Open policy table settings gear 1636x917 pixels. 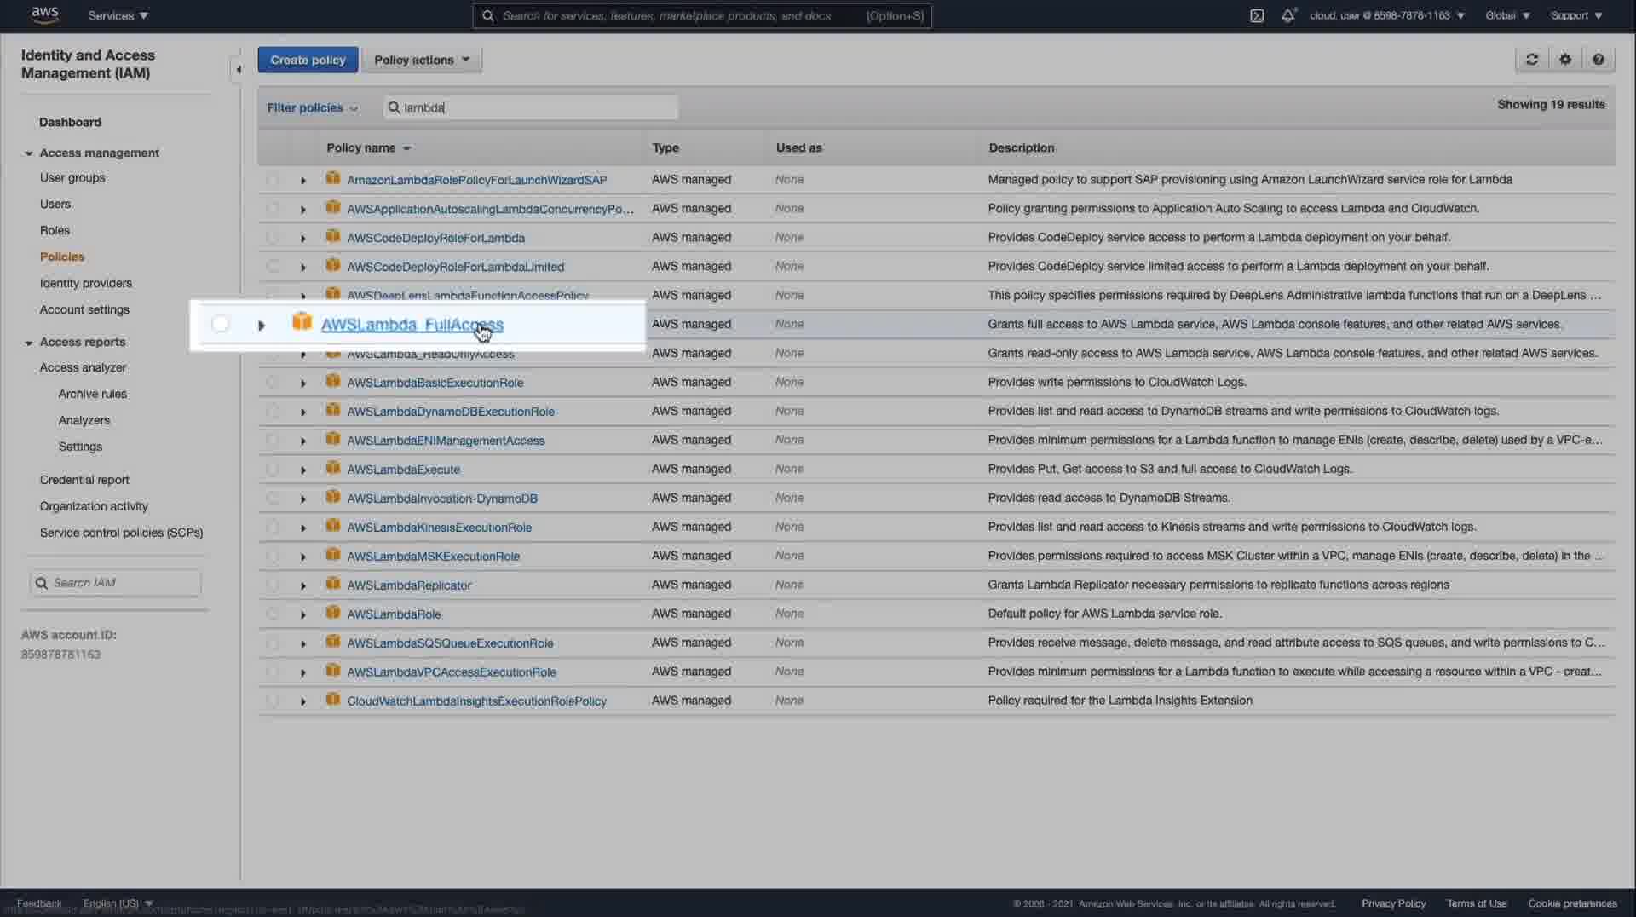coord(1565,60)
